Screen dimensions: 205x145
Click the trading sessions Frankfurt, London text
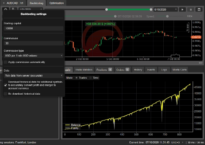[18, 142]
